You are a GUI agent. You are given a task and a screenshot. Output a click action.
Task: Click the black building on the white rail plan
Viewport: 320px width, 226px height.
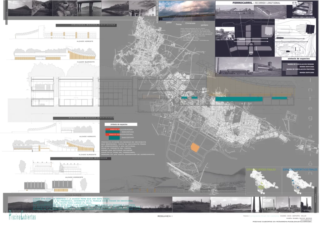(310, 29)
